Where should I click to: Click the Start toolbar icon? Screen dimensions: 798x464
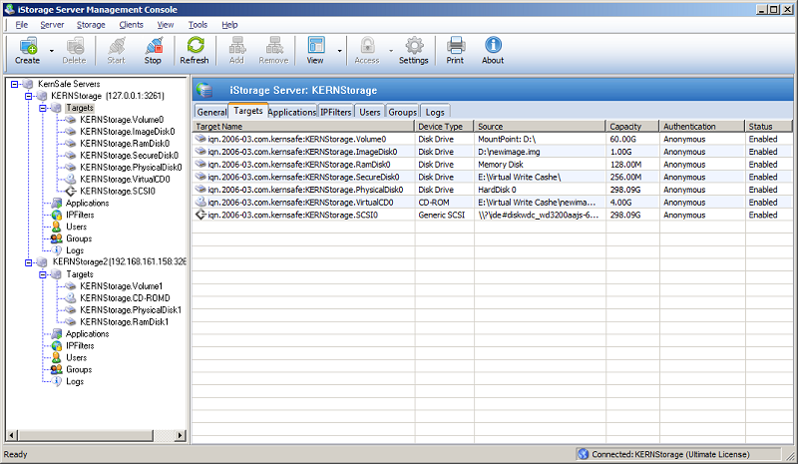(117, 46)
